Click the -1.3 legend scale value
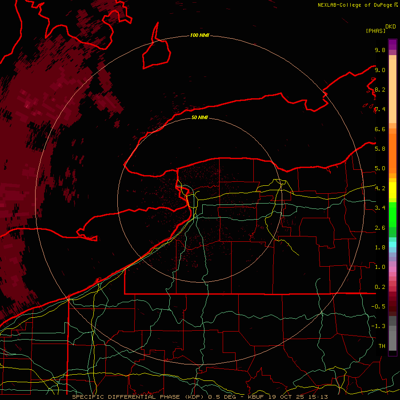This screenshot has width=400, height=400. click(378, 326)
